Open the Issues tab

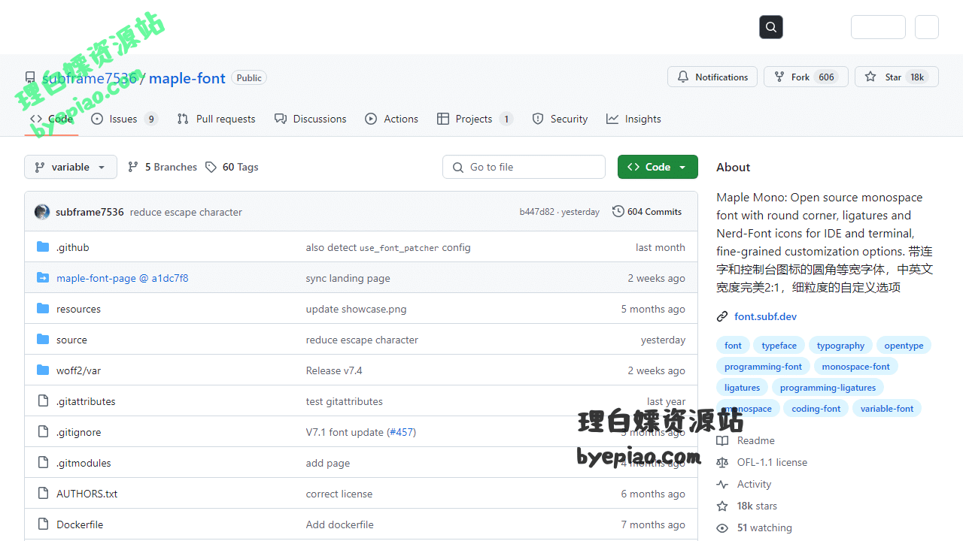[124, 119]
